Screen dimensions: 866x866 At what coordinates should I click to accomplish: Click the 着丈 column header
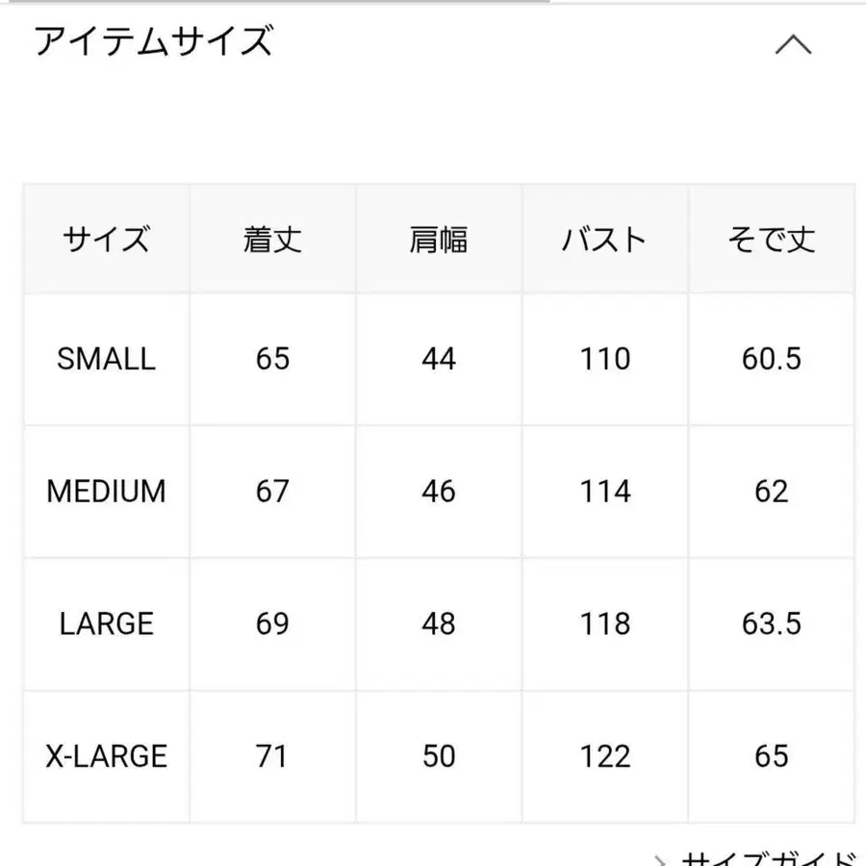271,239
